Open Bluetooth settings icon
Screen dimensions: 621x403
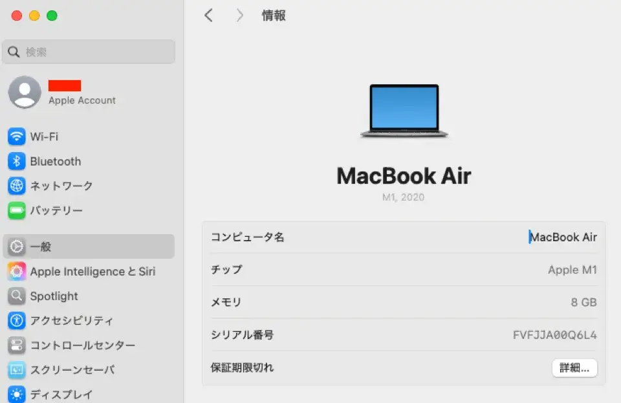pos(17,161)
